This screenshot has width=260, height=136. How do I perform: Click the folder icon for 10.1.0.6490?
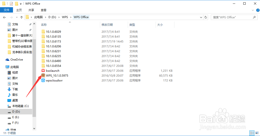coord(43,61)
